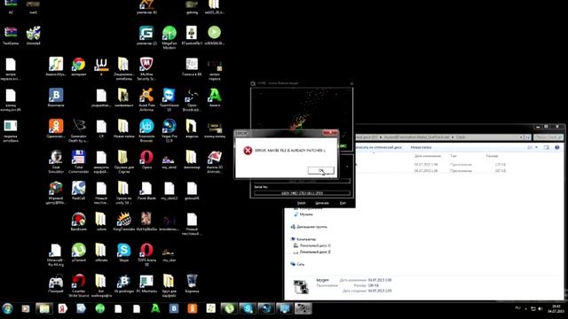Image resolution: width=568 pixels, height=319 pixels.
Task: Click the Patch button in keygen window
Action: [x=302, y=203]
